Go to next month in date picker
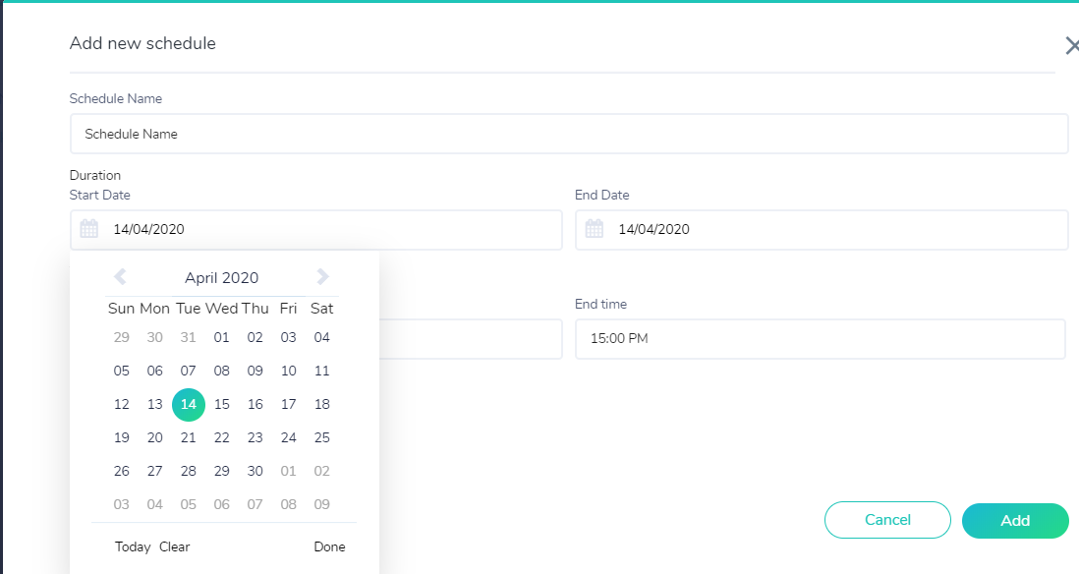The image size is (1079, 574). [322, 276]
